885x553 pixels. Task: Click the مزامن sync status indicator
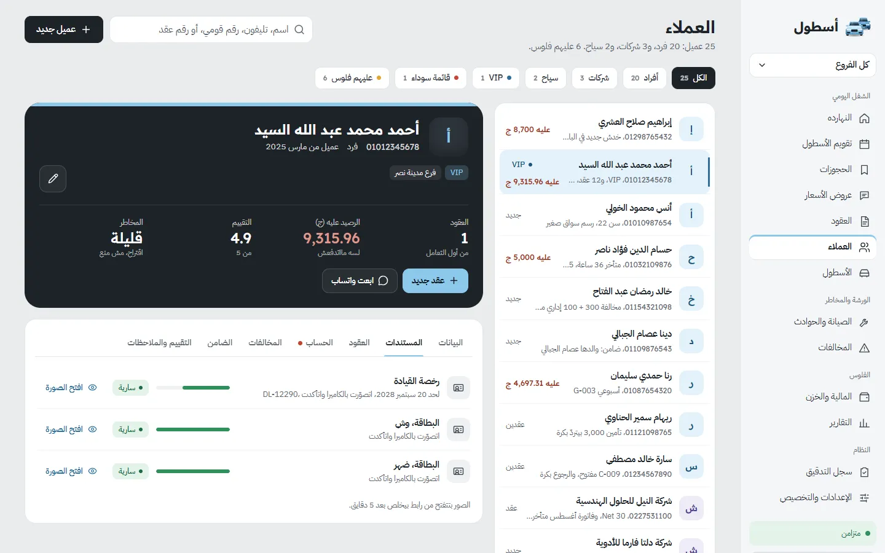click(812, 533)
